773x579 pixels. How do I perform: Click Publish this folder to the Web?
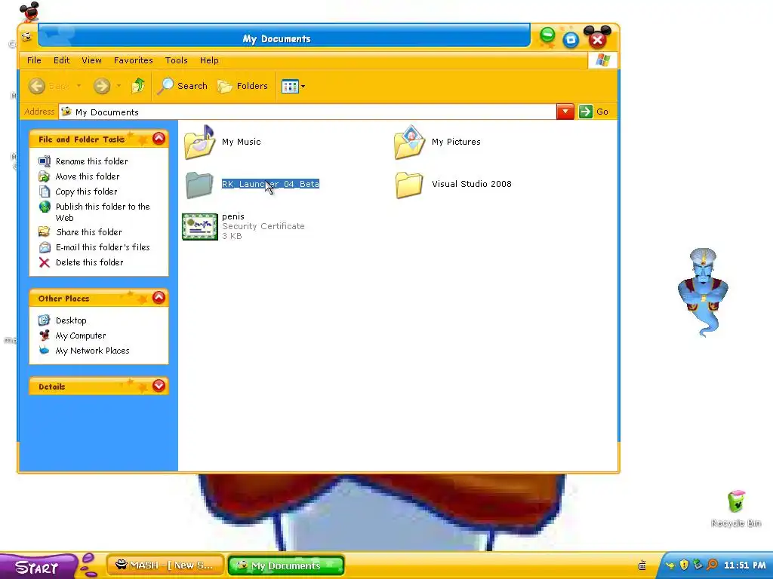[103, 212]
